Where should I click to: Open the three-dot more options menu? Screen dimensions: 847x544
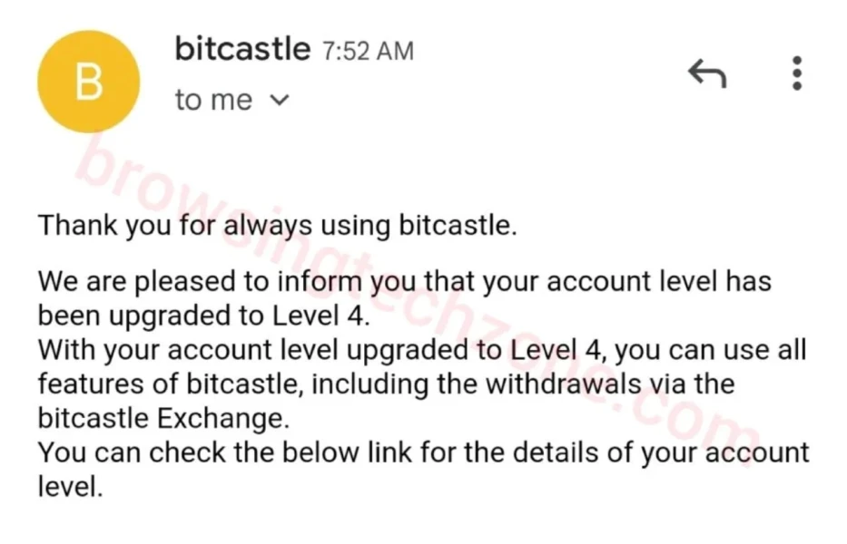point(796,73)
